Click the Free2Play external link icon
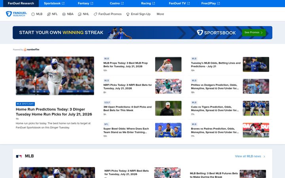 point(218,4)
